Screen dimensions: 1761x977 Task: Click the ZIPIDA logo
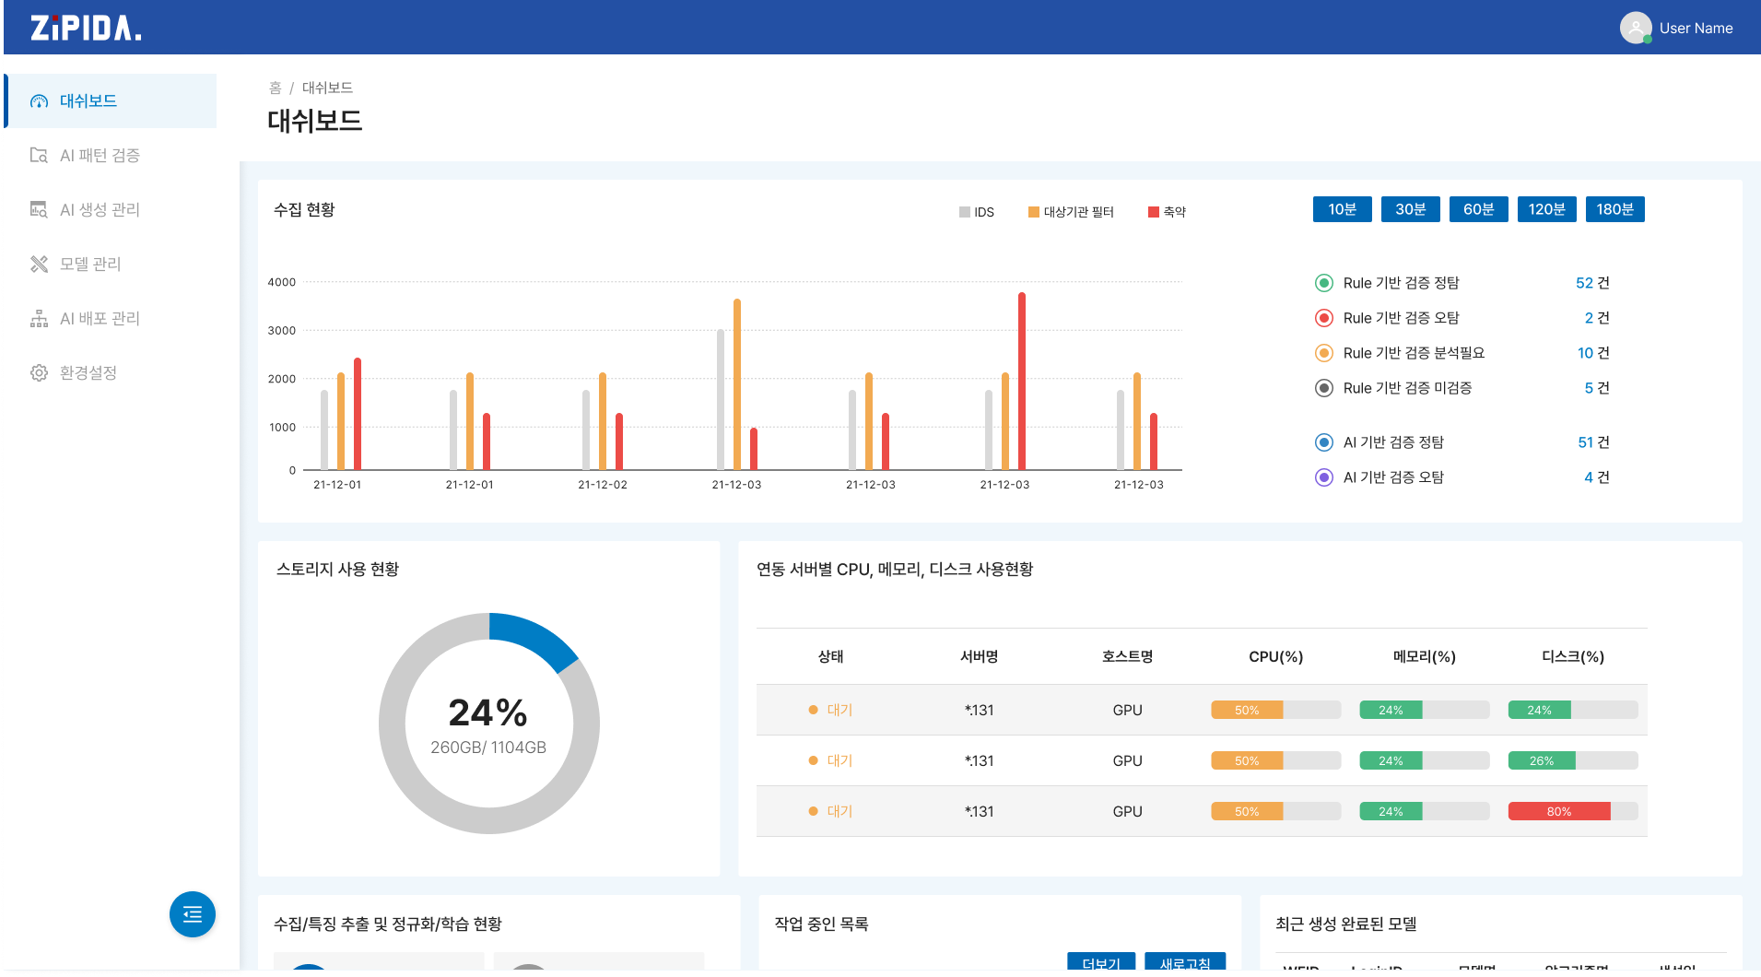86,28
